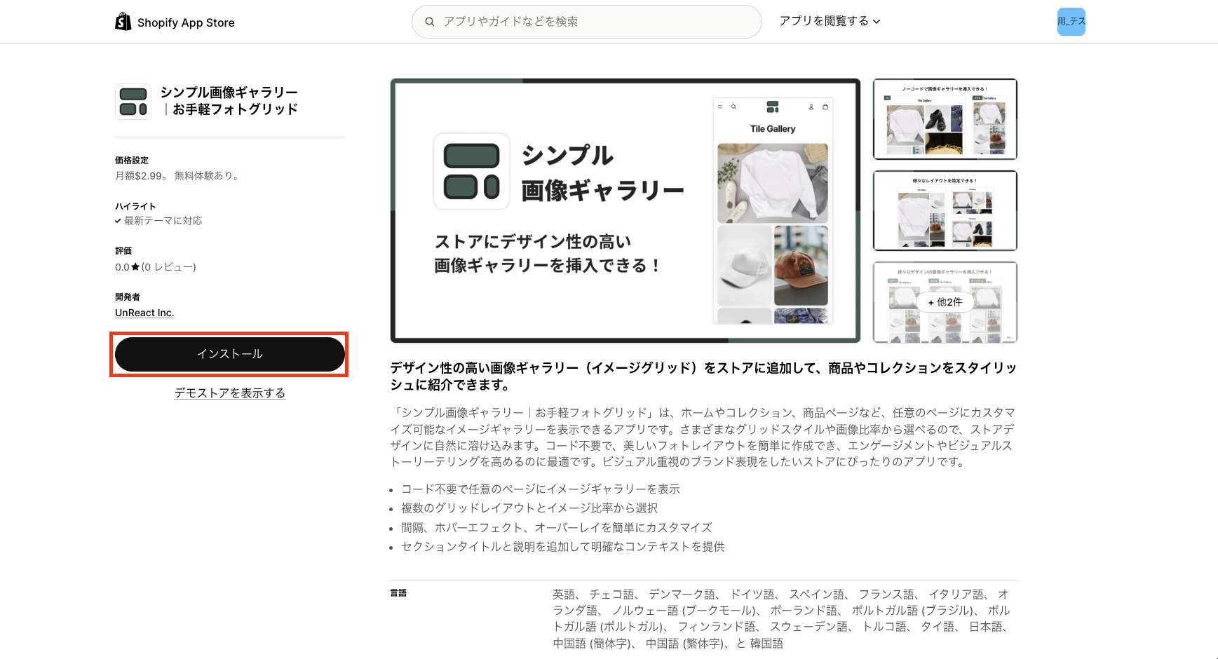Click the app logo inside the main banner

(471, 170)
